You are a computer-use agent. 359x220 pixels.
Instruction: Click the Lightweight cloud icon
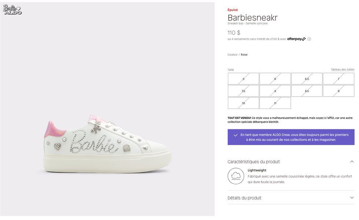click(x=236, y=176)
